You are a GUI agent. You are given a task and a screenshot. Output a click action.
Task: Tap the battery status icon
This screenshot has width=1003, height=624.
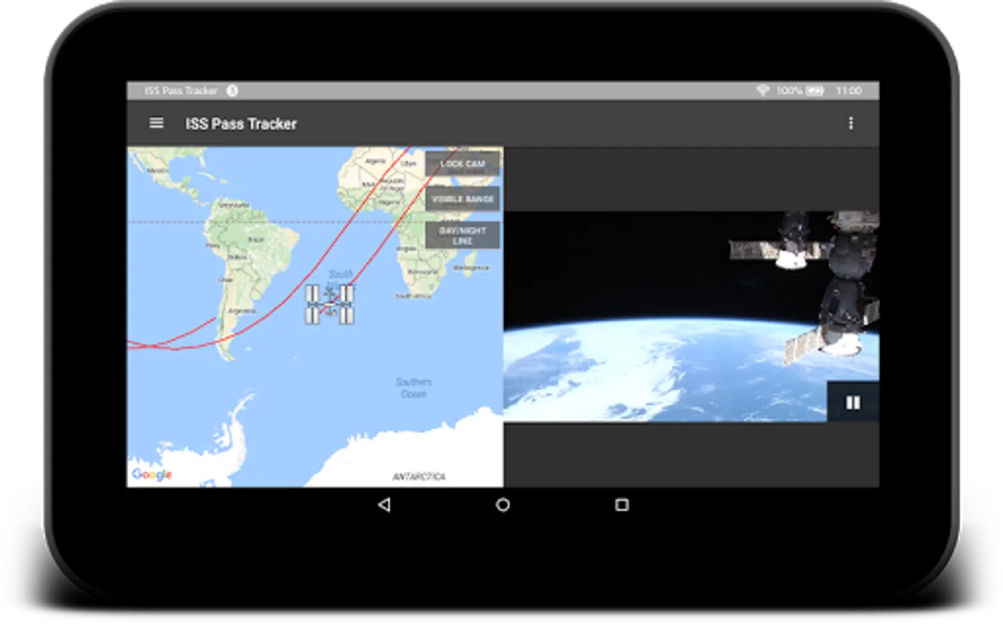[x=814, y=91]
